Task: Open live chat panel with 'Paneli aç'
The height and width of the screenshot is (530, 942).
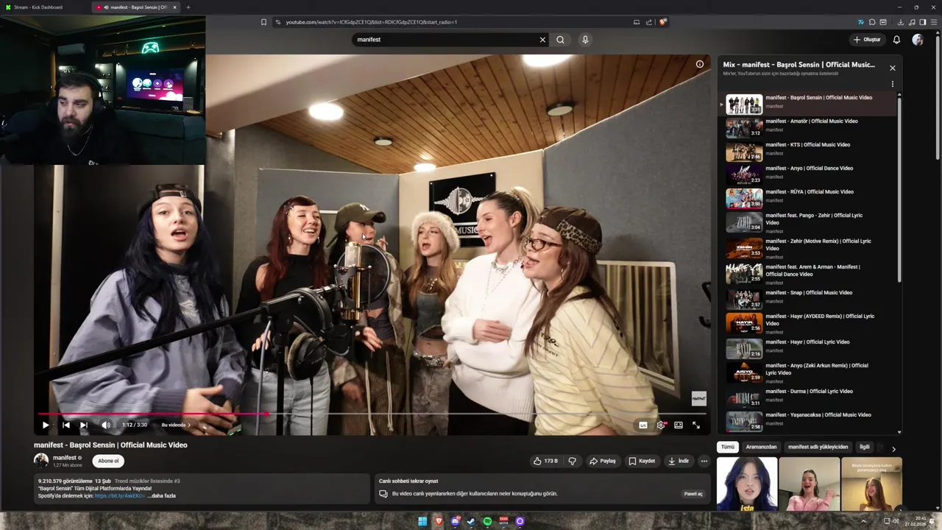Action: point(693,494)
